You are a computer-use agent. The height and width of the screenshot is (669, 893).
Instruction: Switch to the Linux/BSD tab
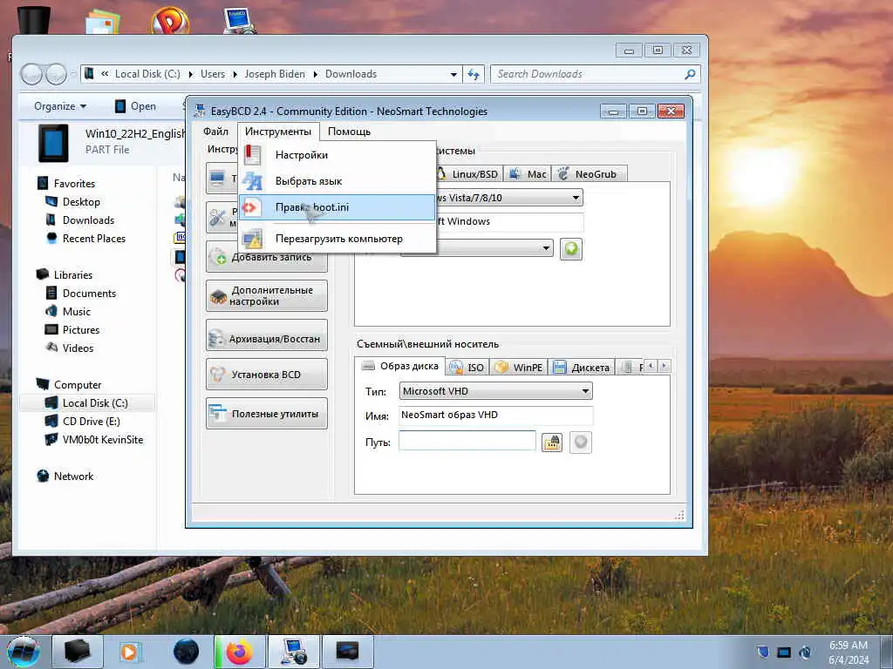pos(469,174)
